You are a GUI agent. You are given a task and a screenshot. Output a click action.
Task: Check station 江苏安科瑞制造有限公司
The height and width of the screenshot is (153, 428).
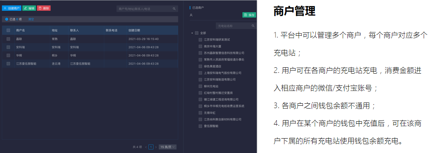click(201, 80)
